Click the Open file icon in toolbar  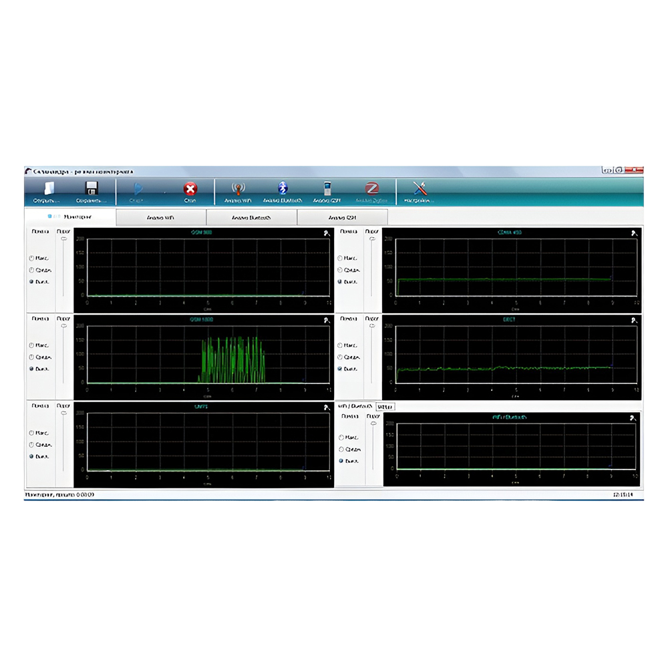pyautogui.click(x=49, y=188)
